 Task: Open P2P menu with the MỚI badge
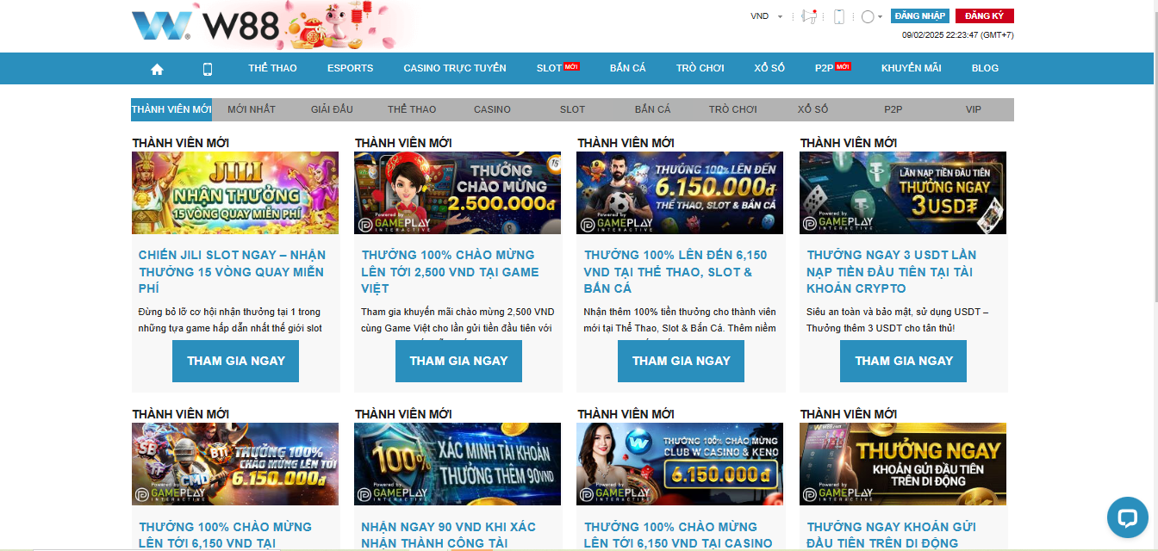point(831,68)
